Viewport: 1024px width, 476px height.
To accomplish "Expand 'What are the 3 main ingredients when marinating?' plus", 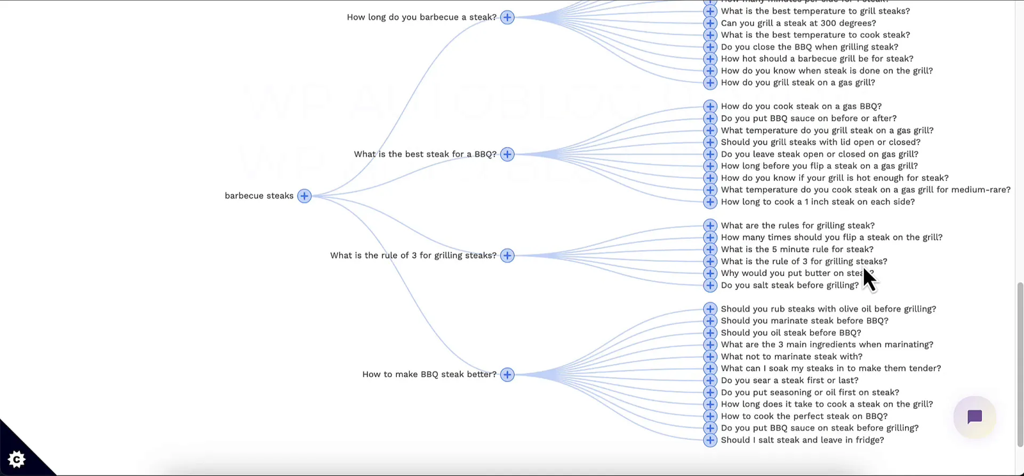I will (710, 345).
